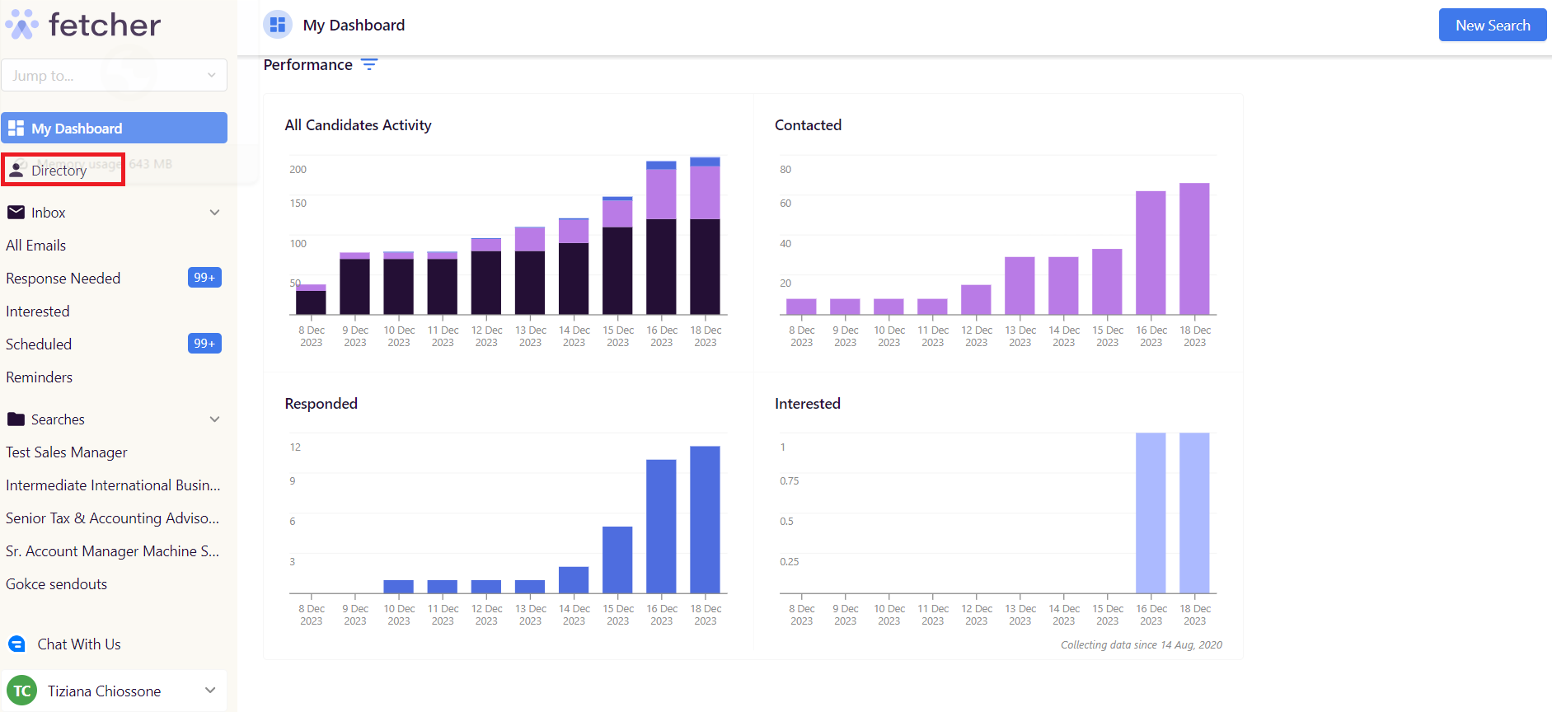Click the 99+ badge next to Scheduled
Image resolution: width=1552 pixels, height=712 pixels.
204,344
